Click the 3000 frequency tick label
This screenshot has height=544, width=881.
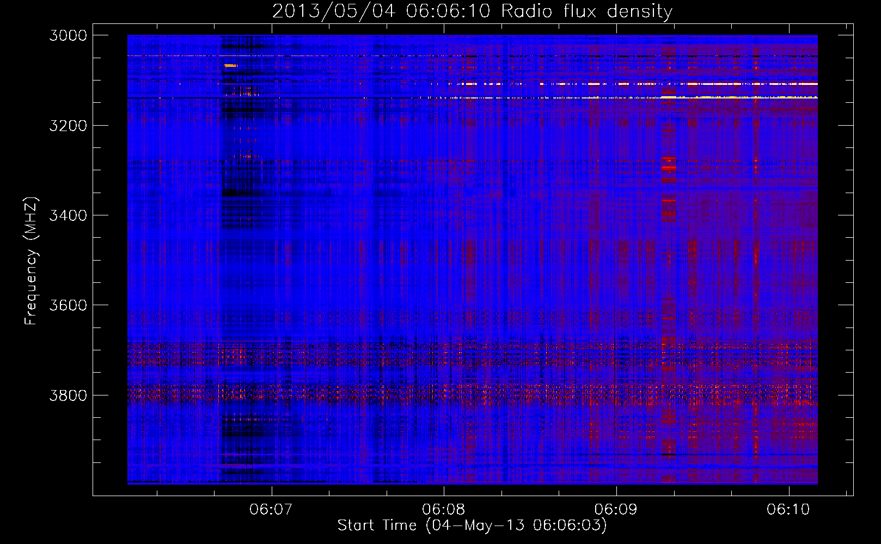[x=68, y=35]
